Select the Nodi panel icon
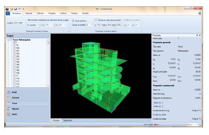 point(9,92)
